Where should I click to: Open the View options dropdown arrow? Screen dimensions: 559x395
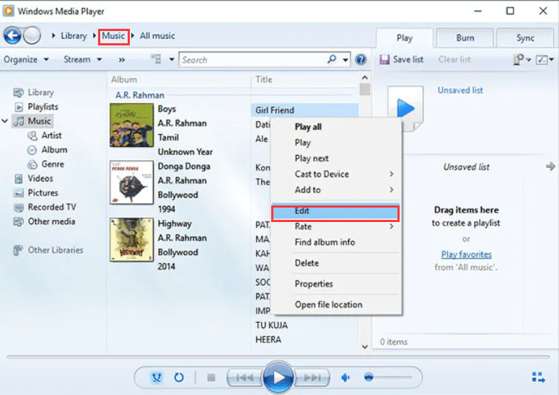coord(172,59)
